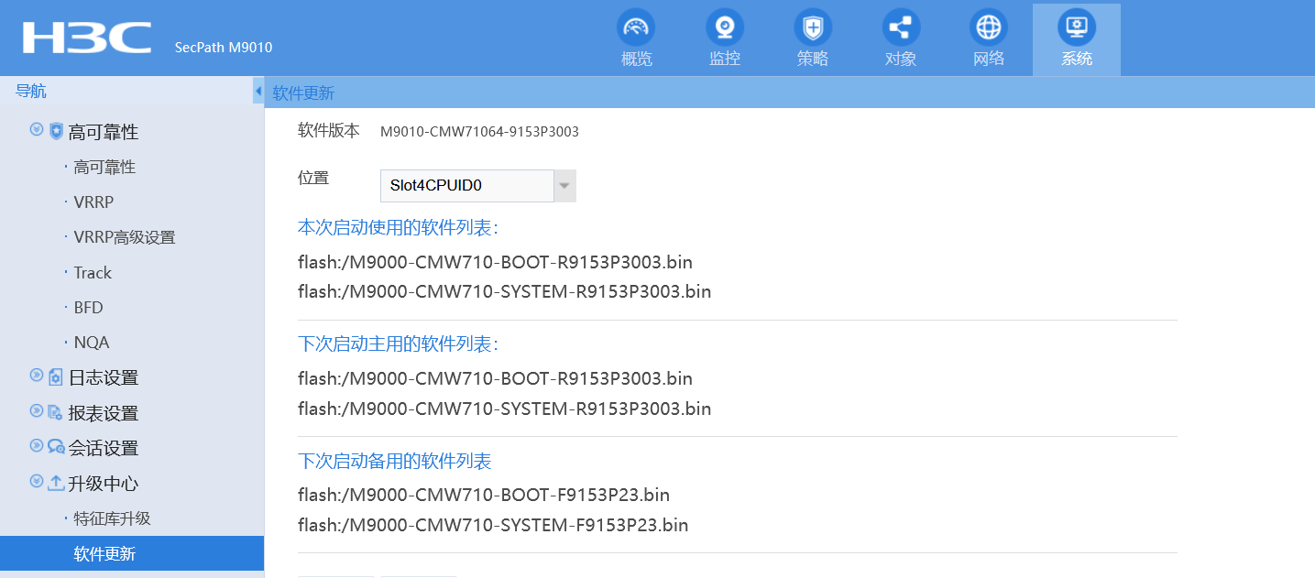Click the backup SYSTEM-F9153P23.bin file
Viewport: 1315px width, 578px height.
pos(493,525)
